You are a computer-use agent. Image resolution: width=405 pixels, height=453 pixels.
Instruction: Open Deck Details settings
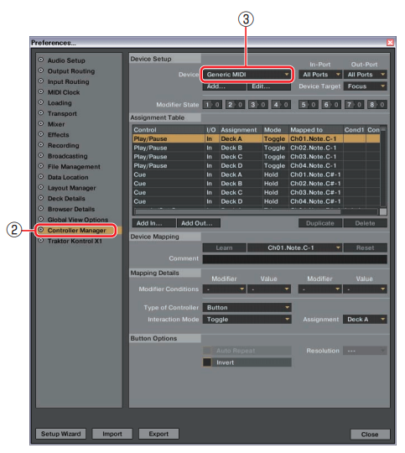pos(66,199)
